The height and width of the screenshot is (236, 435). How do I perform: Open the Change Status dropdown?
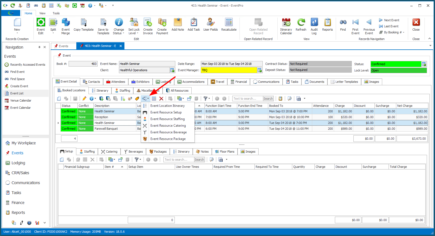pyautogui.click(x=123, y=33)
